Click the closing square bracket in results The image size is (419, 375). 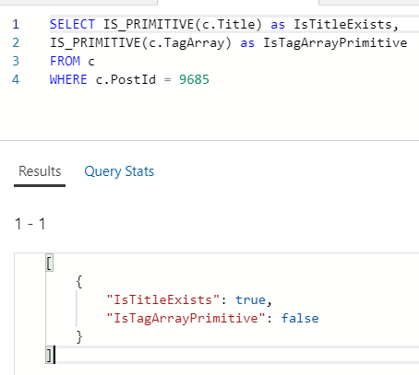[x=49, y=356]
